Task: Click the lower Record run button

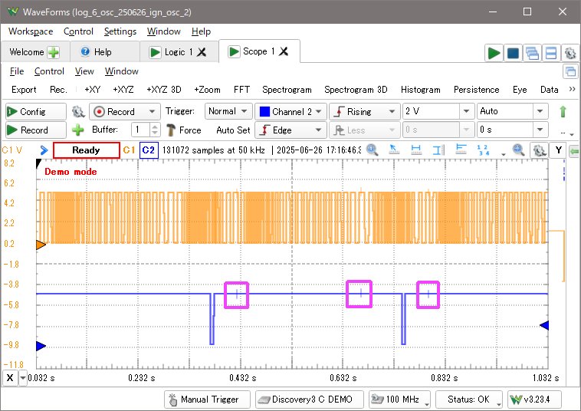Action: [x=35, y=130]
